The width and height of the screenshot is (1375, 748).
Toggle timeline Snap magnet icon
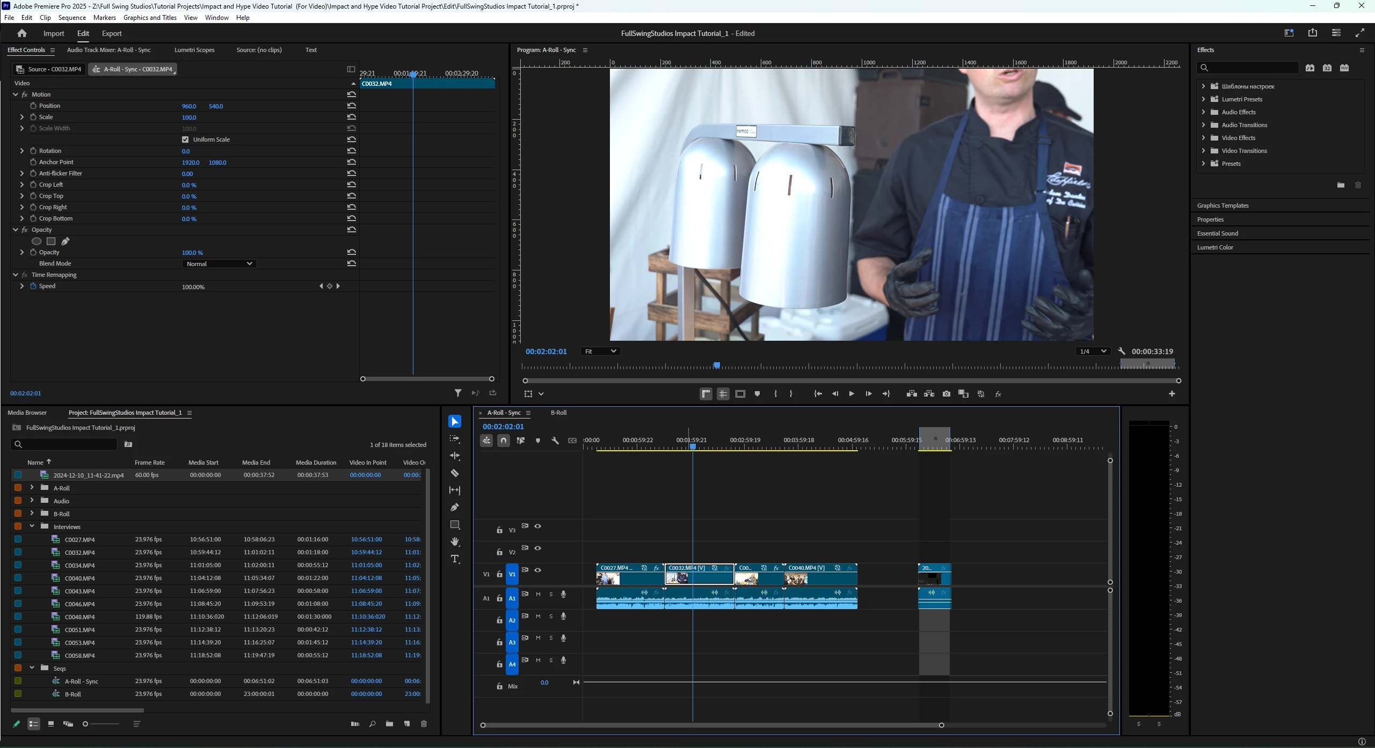pos(503,441)
